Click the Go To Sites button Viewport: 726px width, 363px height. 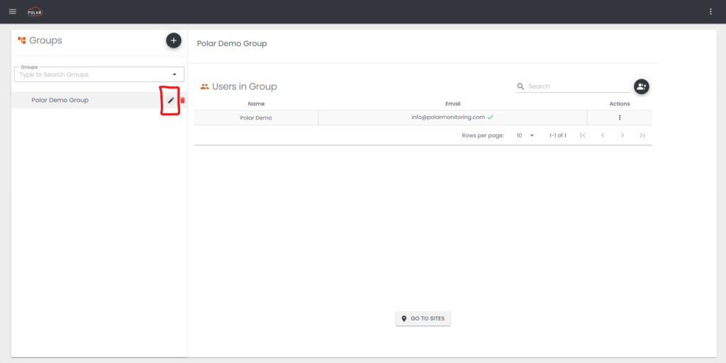click(x=423, y=319)
